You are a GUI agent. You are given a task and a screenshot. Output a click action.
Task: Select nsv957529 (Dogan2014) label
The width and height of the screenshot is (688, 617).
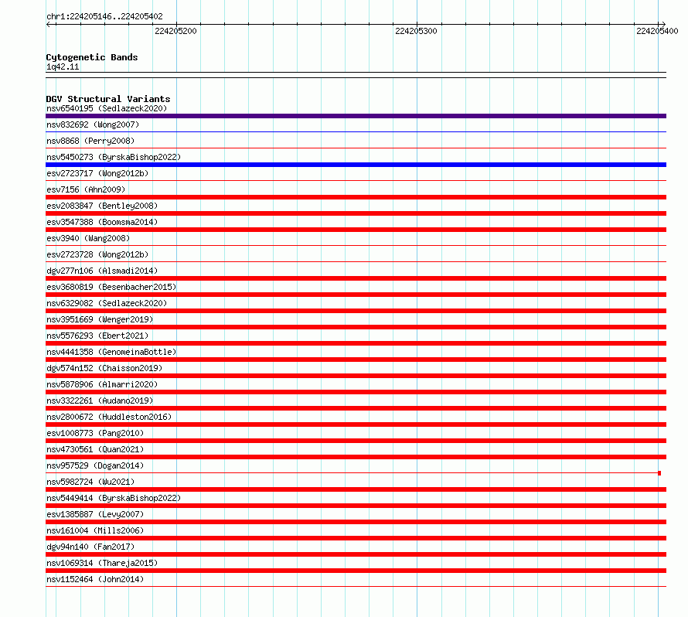(x=95, y=465)
